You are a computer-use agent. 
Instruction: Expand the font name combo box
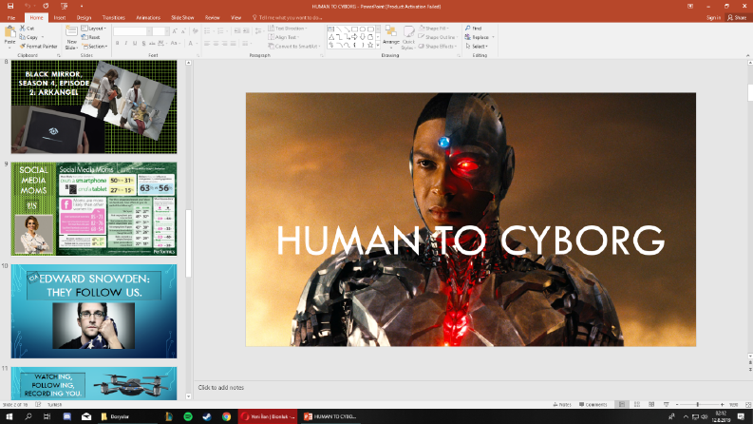point(149,31)
